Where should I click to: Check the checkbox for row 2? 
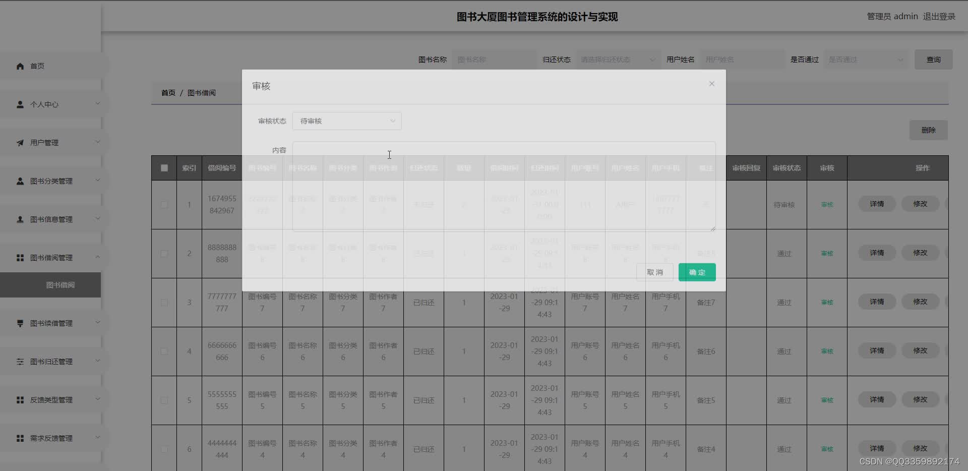click(164, 254)
